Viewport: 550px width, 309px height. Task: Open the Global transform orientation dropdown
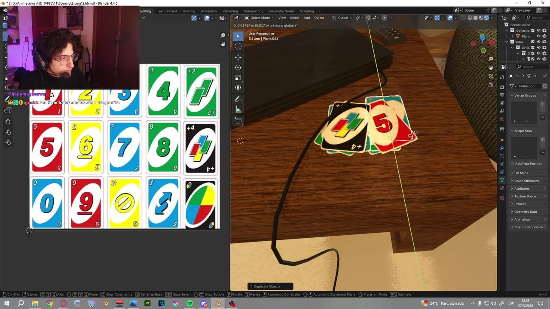coord(342,18)
